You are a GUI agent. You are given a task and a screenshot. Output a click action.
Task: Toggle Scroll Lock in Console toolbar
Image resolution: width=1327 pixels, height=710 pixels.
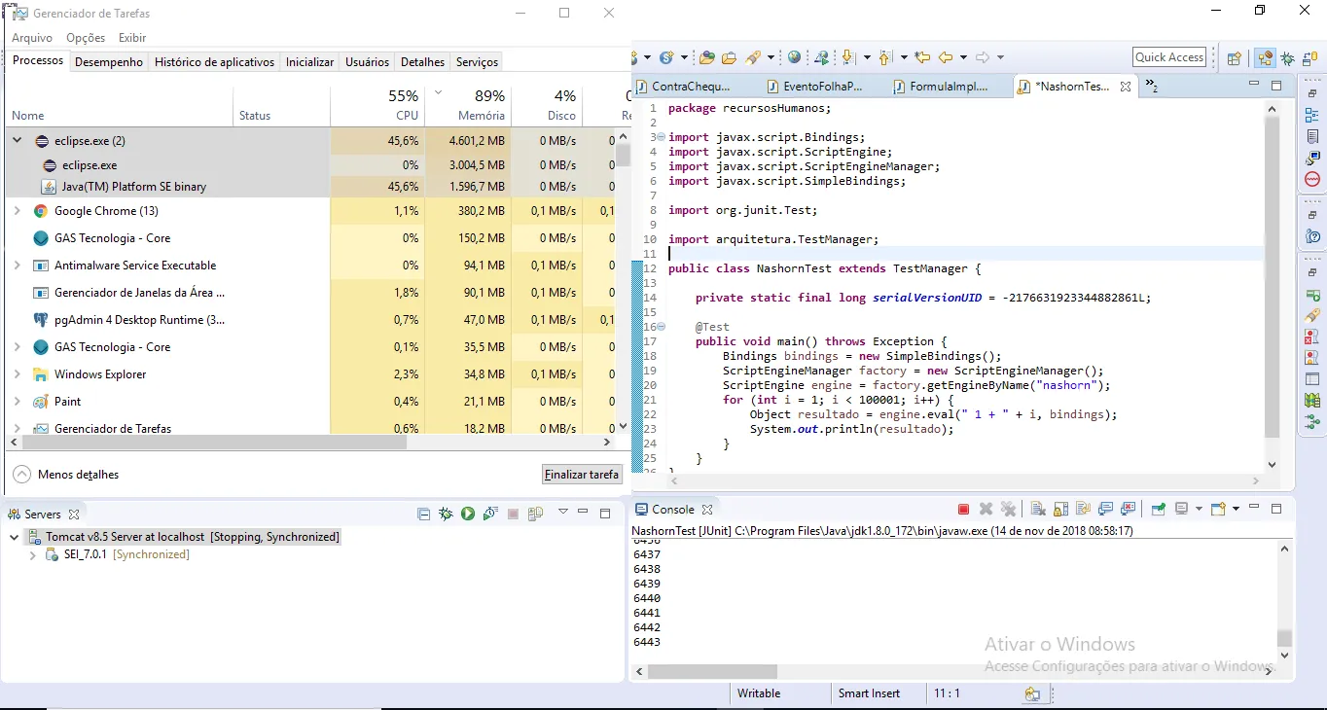tap(1060, 509)
